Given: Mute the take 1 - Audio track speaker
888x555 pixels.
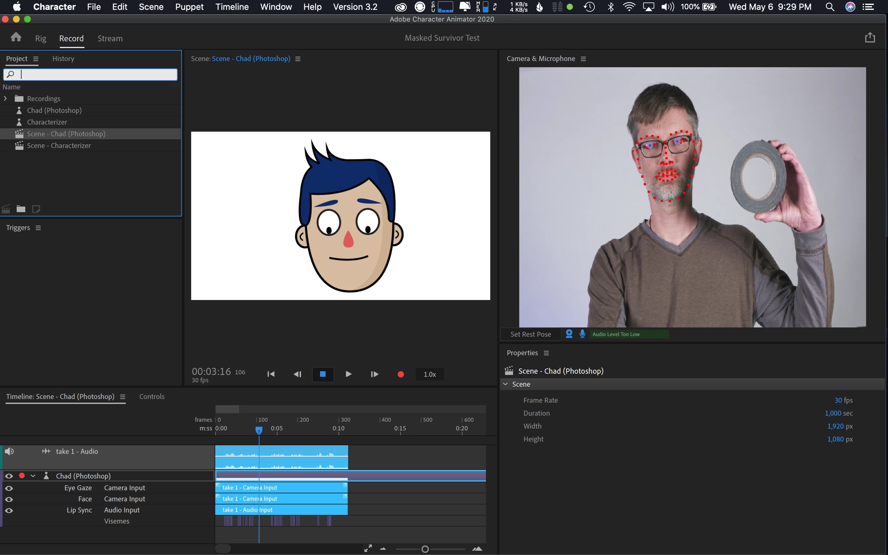Looking at the screenshot, I should (x=10, y=451).
